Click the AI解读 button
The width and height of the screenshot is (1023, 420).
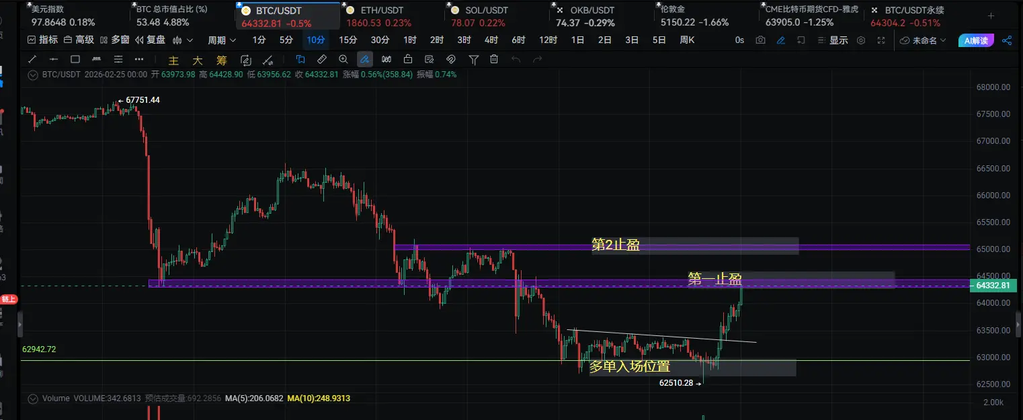pyautogui.click(x=975, y=40)
